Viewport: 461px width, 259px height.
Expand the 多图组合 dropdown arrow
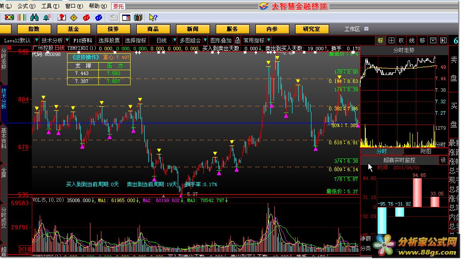205,40
